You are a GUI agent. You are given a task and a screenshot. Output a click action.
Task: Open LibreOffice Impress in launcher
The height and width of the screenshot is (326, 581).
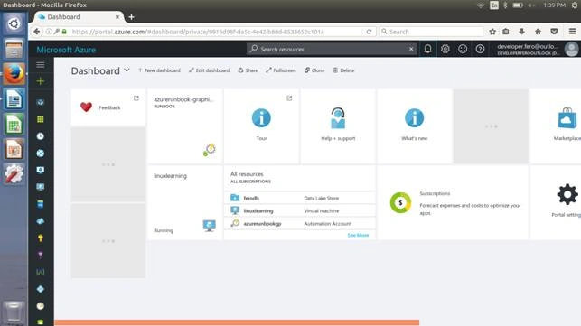14,150
